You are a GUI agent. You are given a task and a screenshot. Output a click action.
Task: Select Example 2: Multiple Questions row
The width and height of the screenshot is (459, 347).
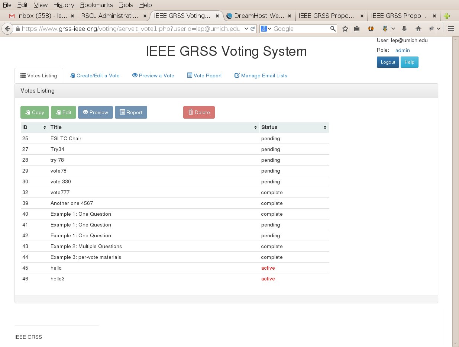point(175,246)
